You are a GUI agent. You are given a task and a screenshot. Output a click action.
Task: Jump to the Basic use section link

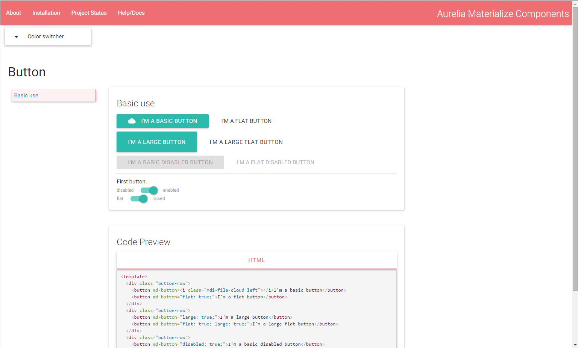(x=26, y=95)
